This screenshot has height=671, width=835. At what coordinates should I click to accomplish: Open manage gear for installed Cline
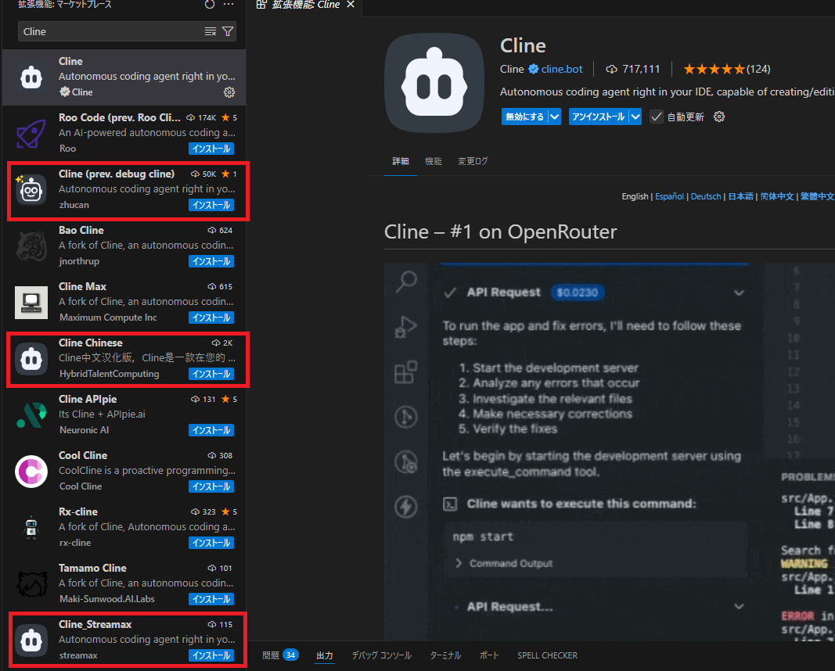tap(229, 92)
